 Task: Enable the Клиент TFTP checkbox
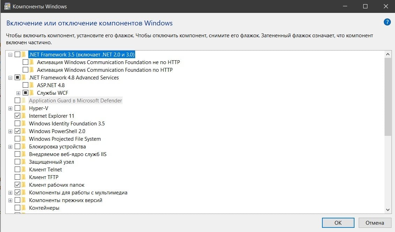coord(17,177)
